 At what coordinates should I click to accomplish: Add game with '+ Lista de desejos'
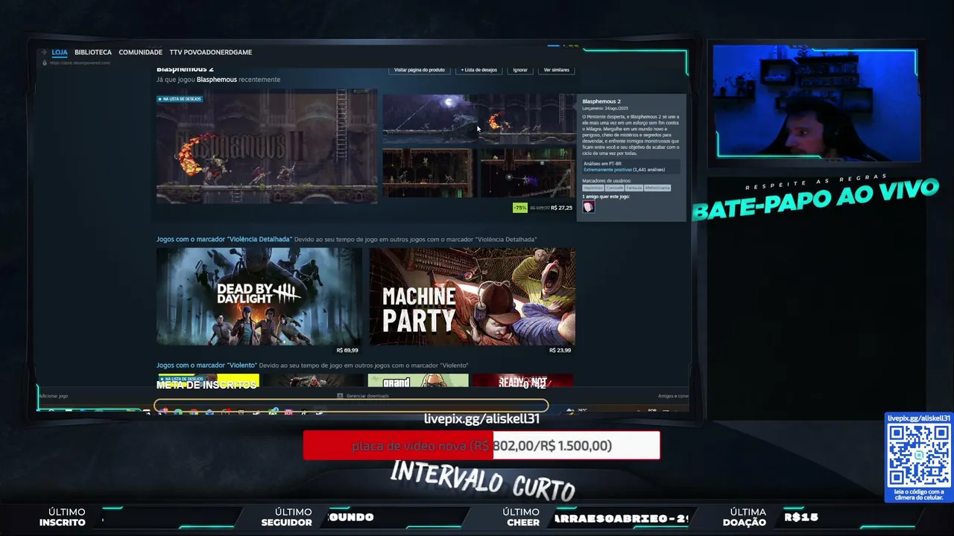point(478,70)
